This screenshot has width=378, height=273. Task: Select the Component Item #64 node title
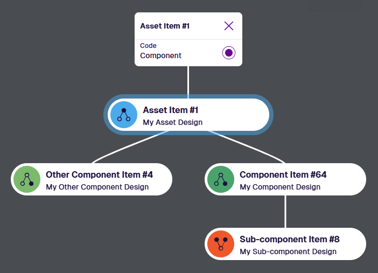283,175
